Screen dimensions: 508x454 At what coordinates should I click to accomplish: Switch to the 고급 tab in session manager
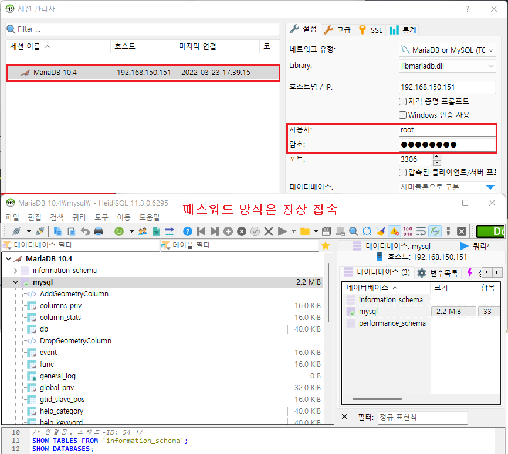click(x=337, y=30)
